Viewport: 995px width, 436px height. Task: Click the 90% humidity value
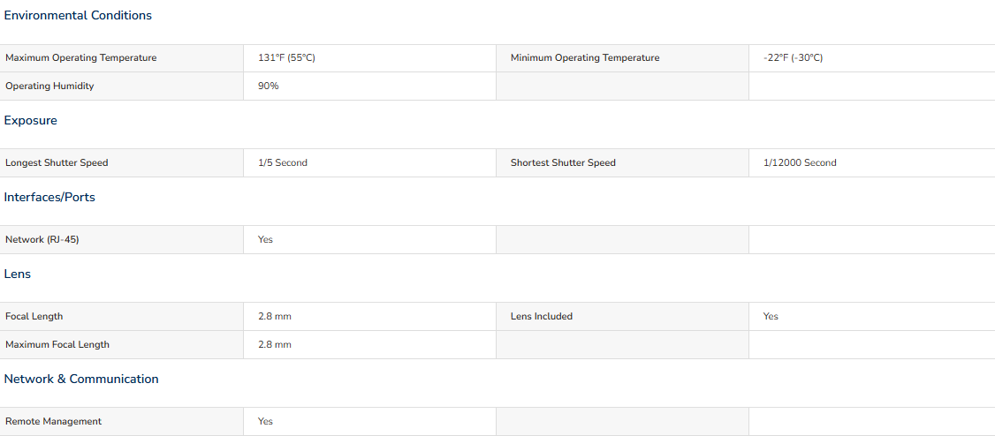tap(269, 86)
